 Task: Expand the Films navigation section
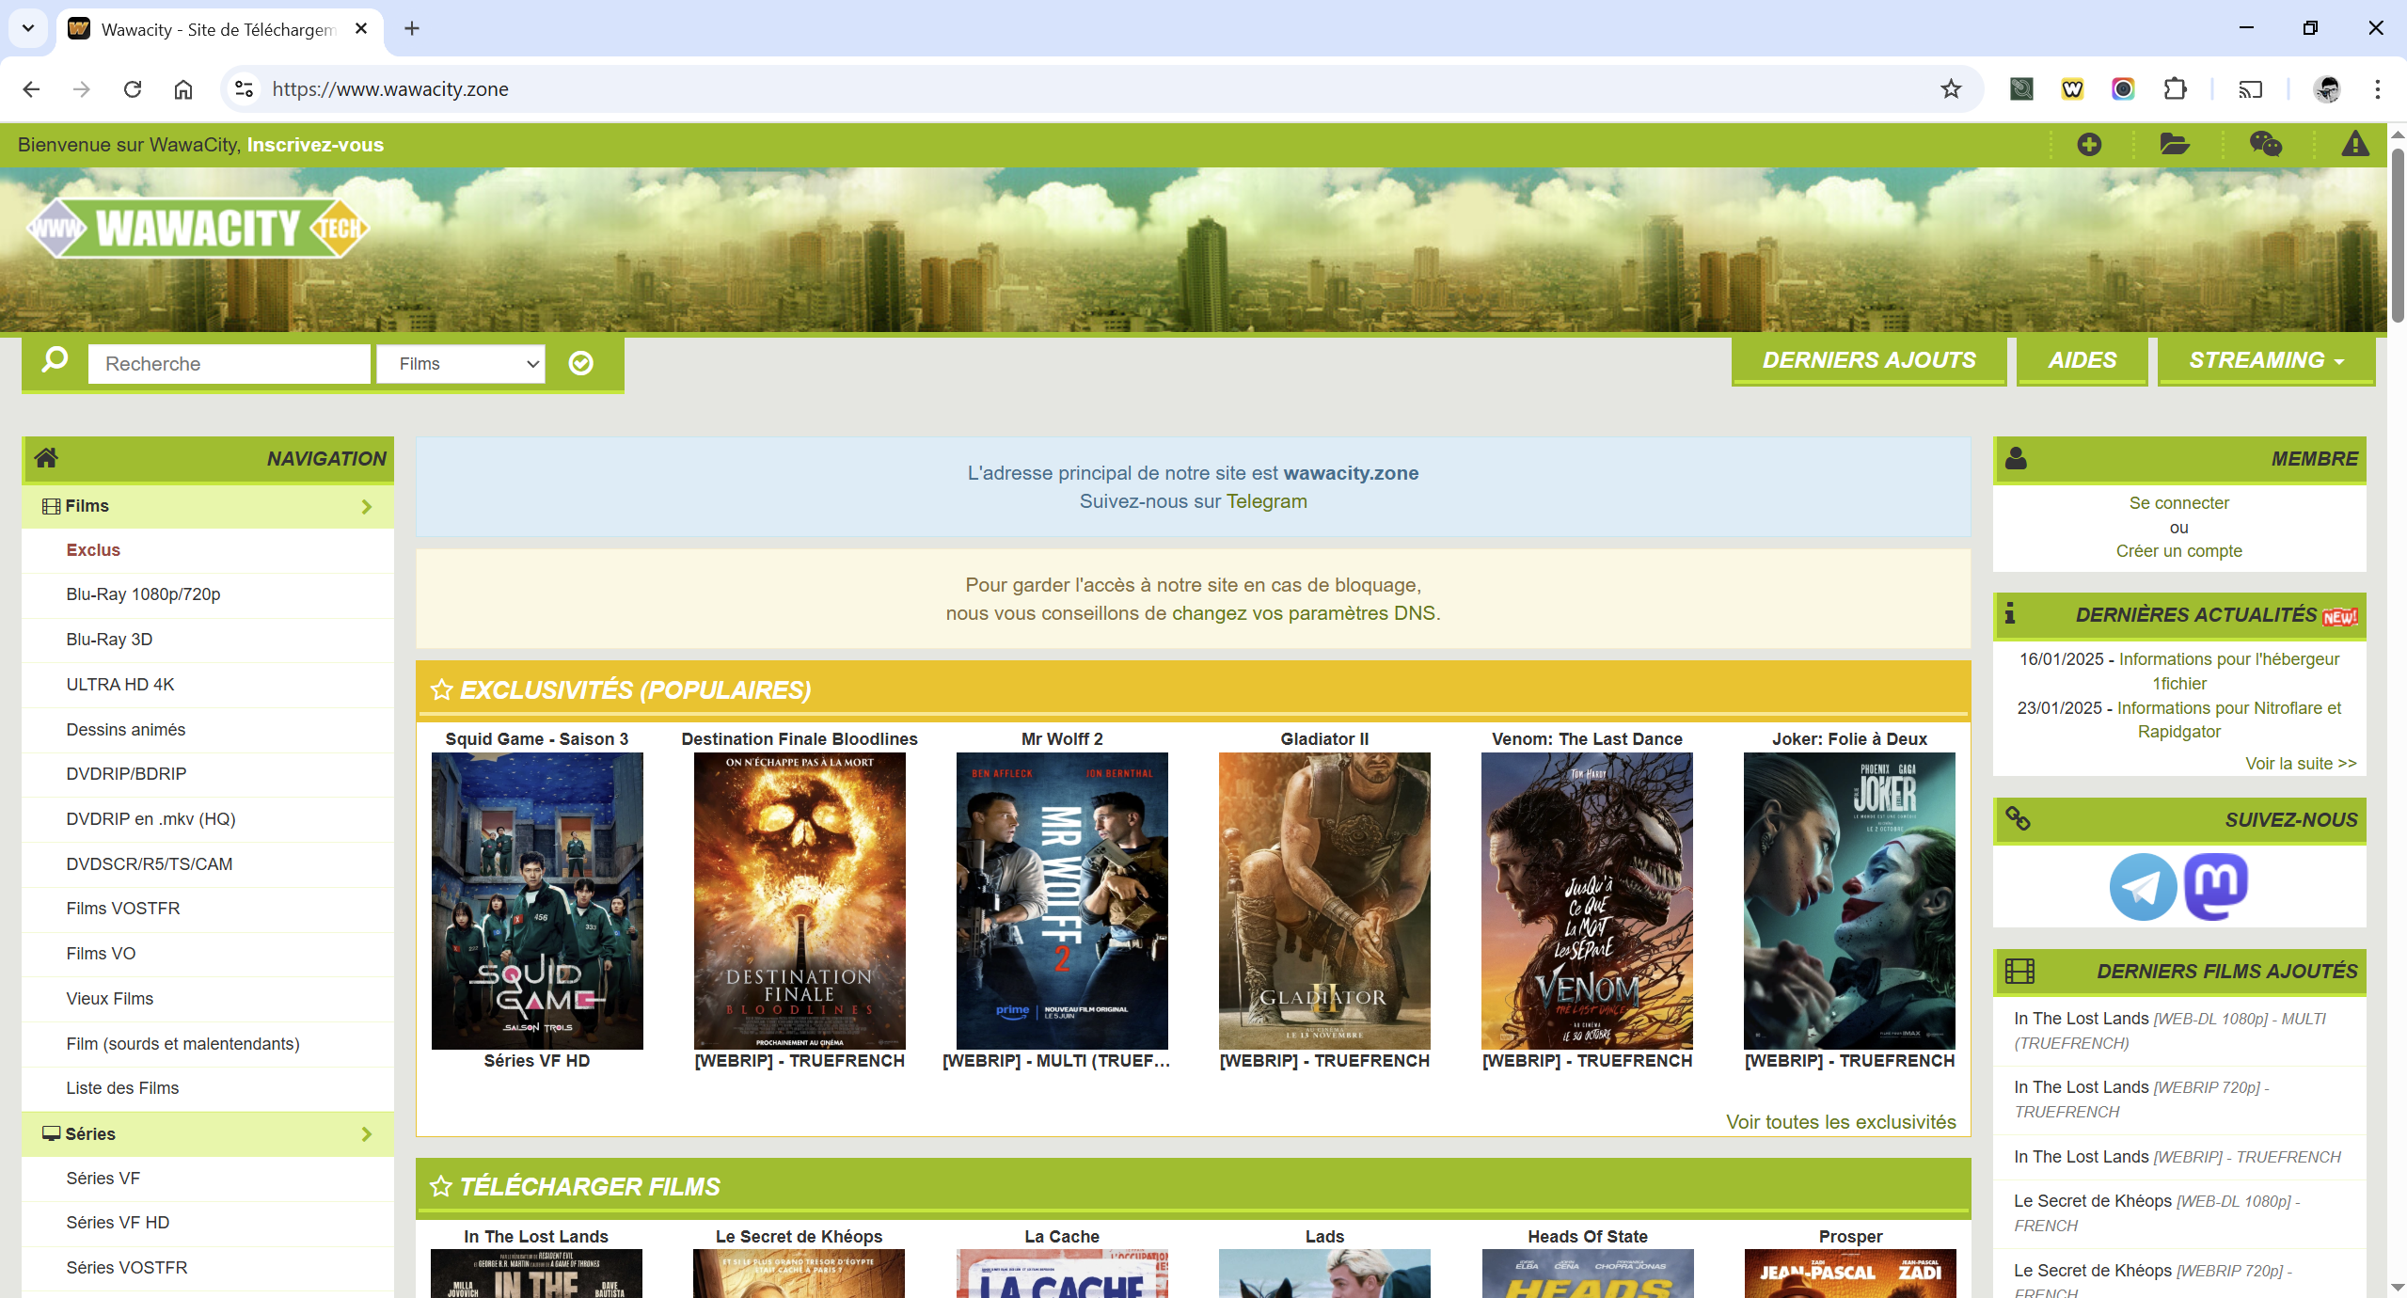(x=208, y=506)
